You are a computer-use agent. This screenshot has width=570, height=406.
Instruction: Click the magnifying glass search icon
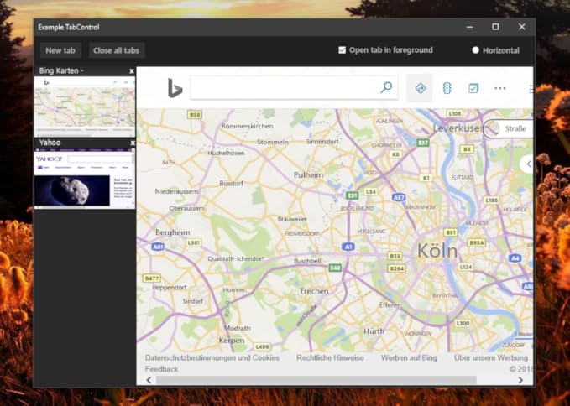(x=386, y=87)
